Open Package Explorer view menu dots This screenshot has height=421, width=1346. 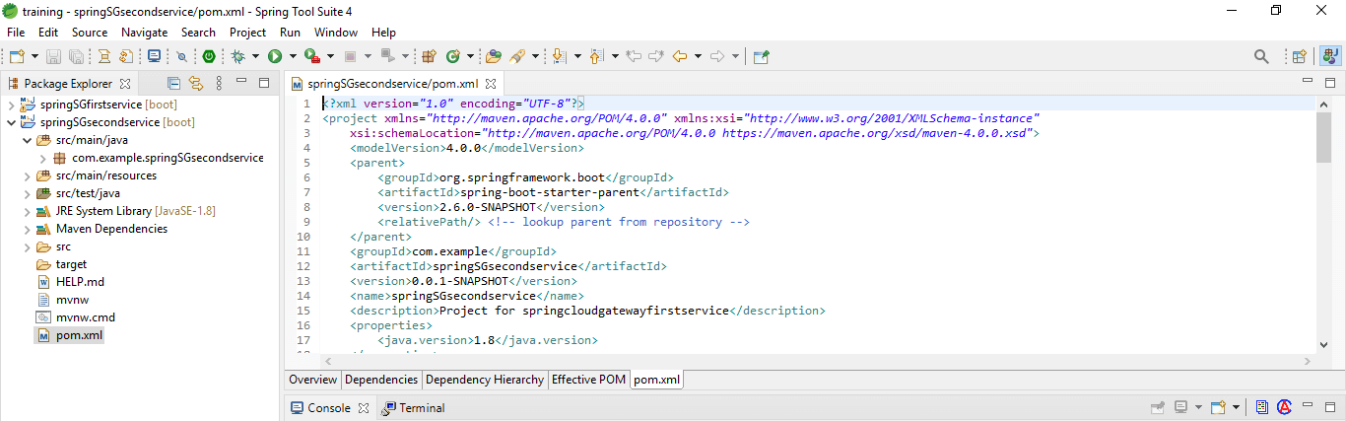[x=219, y=83]
